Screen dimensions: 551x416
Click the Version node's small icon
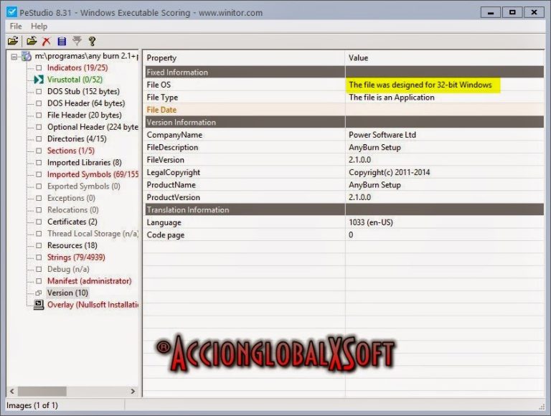tap(39, 293)
